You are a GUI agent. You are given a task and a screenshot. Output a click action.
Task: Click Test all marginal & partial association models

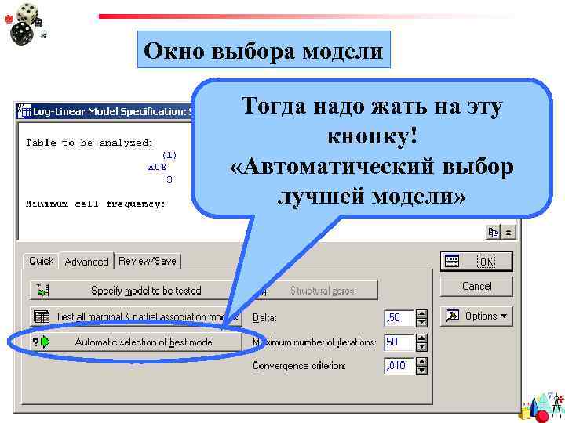point(136,316)
